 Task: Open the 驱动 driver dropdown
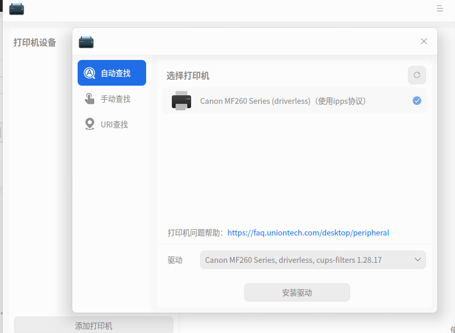(x=313, y=260)
